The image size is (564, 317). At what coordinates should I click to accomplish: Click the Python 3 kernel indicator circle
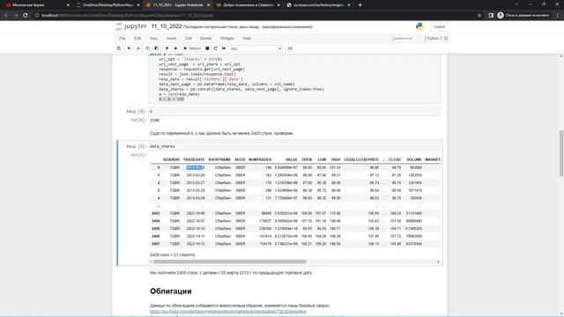click(x=446, y=38)
